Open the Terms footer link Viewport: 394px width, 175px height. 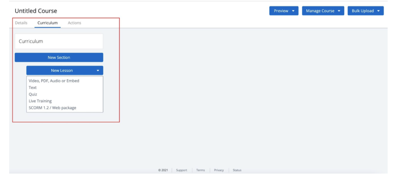click(201, 170)
